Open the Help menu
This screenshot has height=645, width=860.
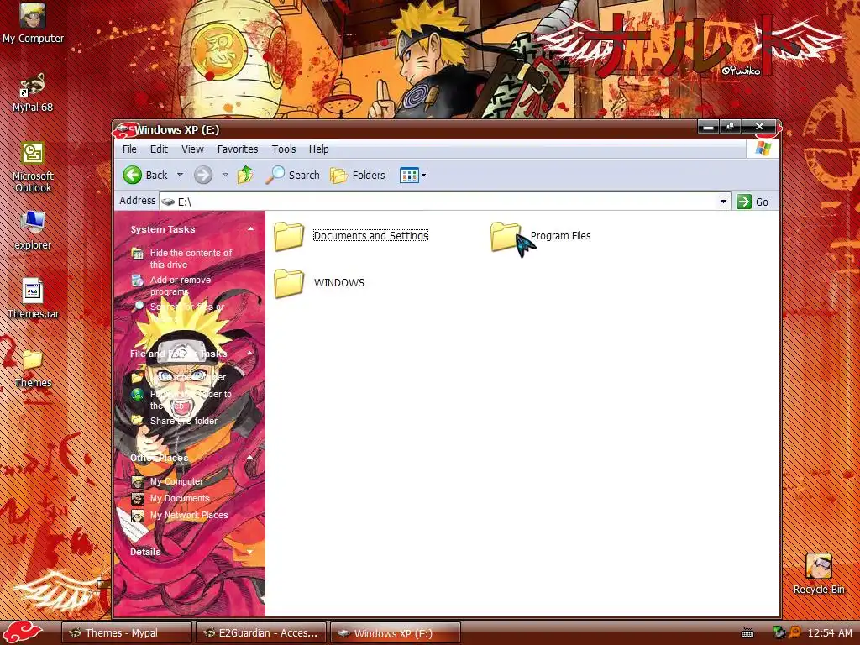point(318,149)
